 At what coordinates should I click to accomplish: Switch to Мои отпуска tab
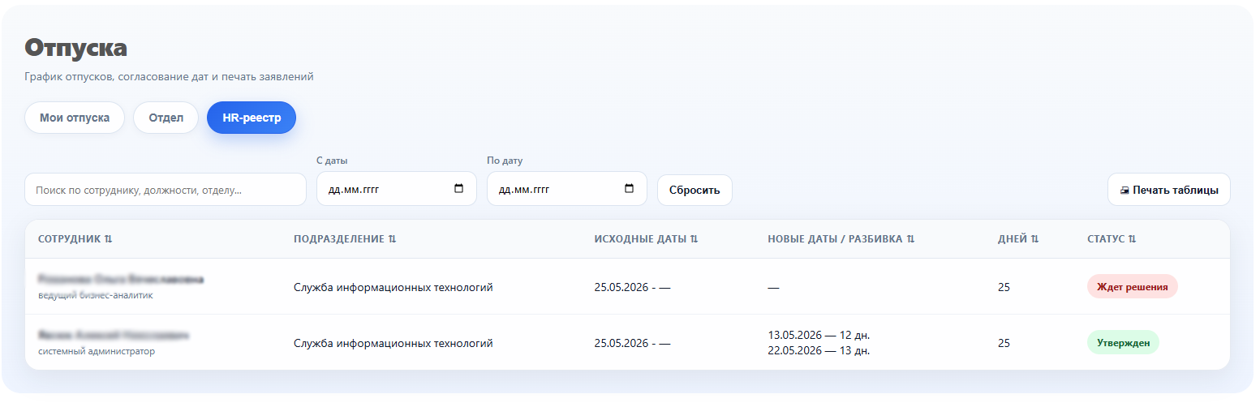pyautogui.click(x=75, y=118)
